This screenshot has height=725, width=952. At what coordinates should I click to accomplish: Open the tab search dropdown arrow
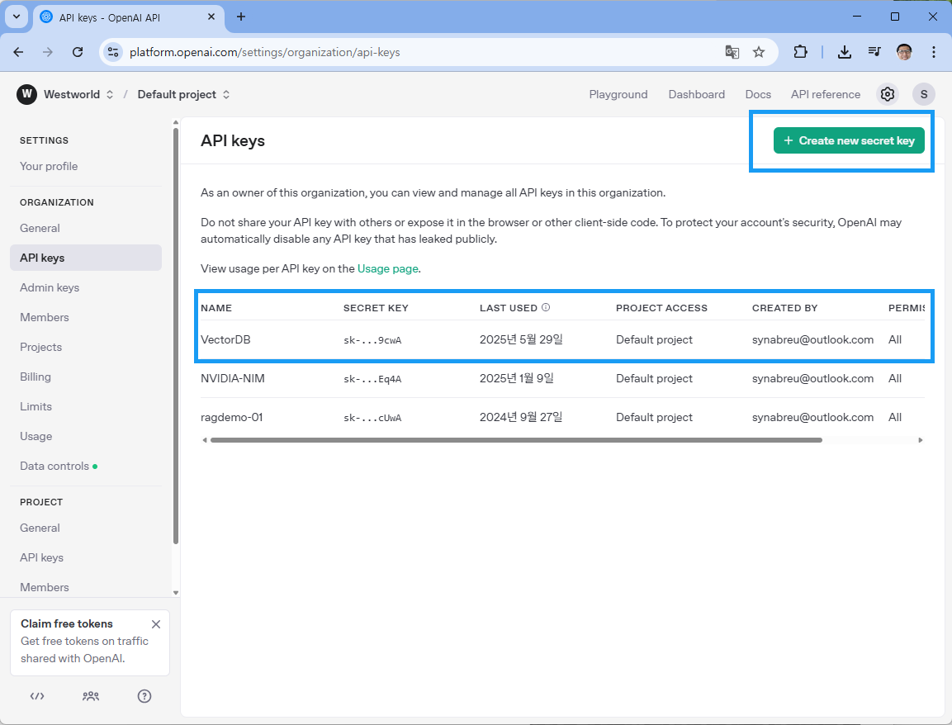click(17, 17)
